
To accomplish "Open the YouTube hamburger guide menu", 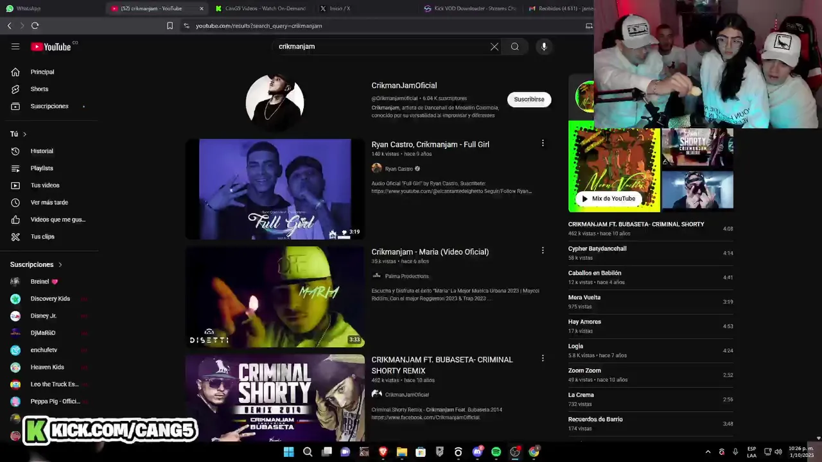I will coord(15,46).
